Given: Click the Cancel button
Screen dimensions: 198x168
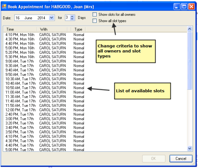Looking at the screenshot, I should [x=181, y=159].
